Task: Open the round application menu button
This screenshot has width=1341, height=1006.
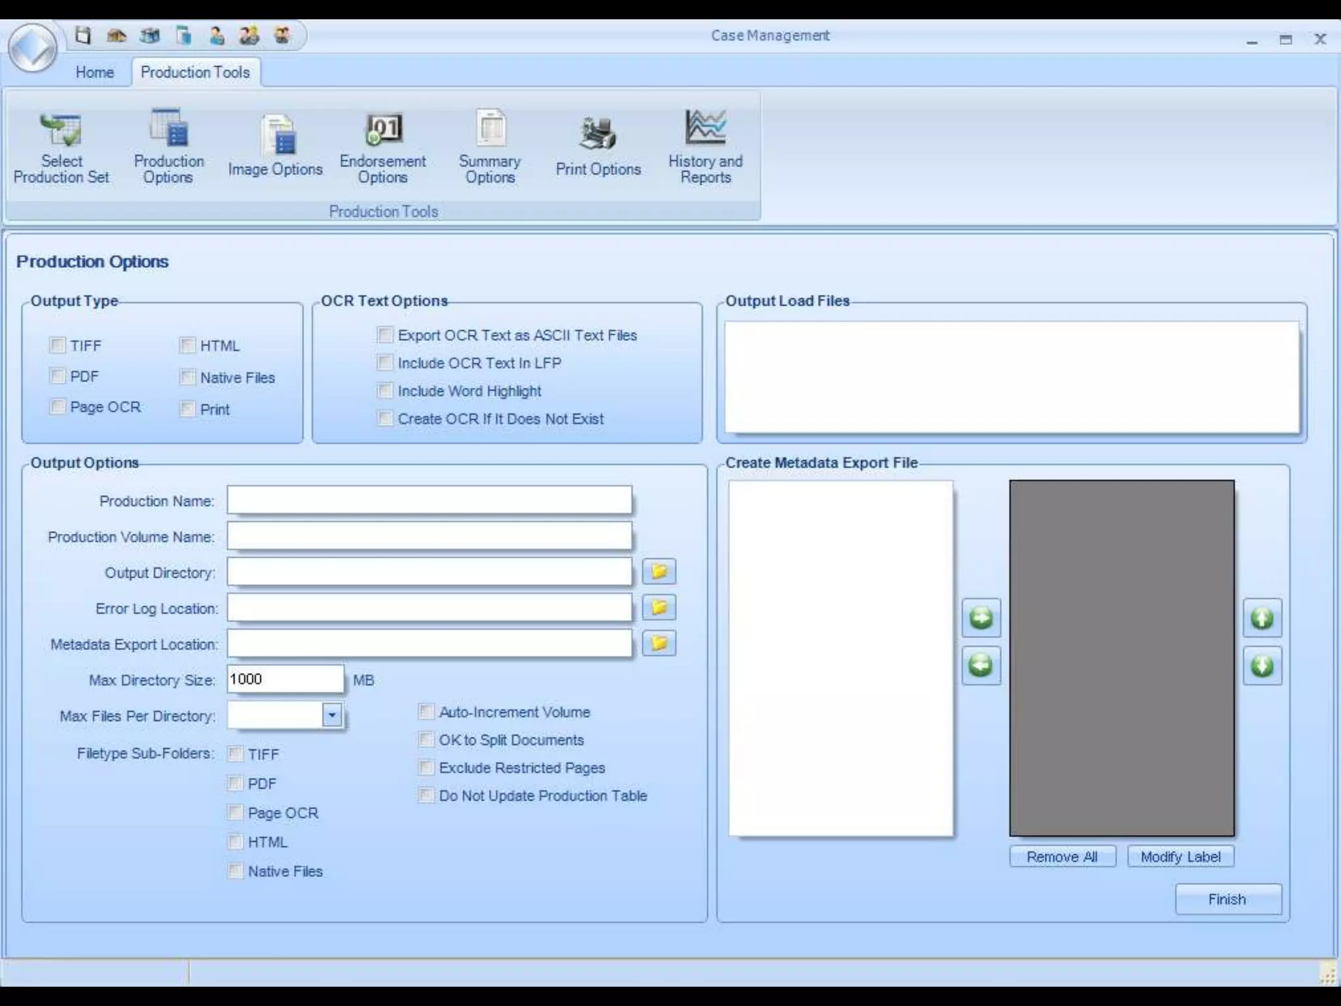Action: pyautogui.click(x=33, y=47)
